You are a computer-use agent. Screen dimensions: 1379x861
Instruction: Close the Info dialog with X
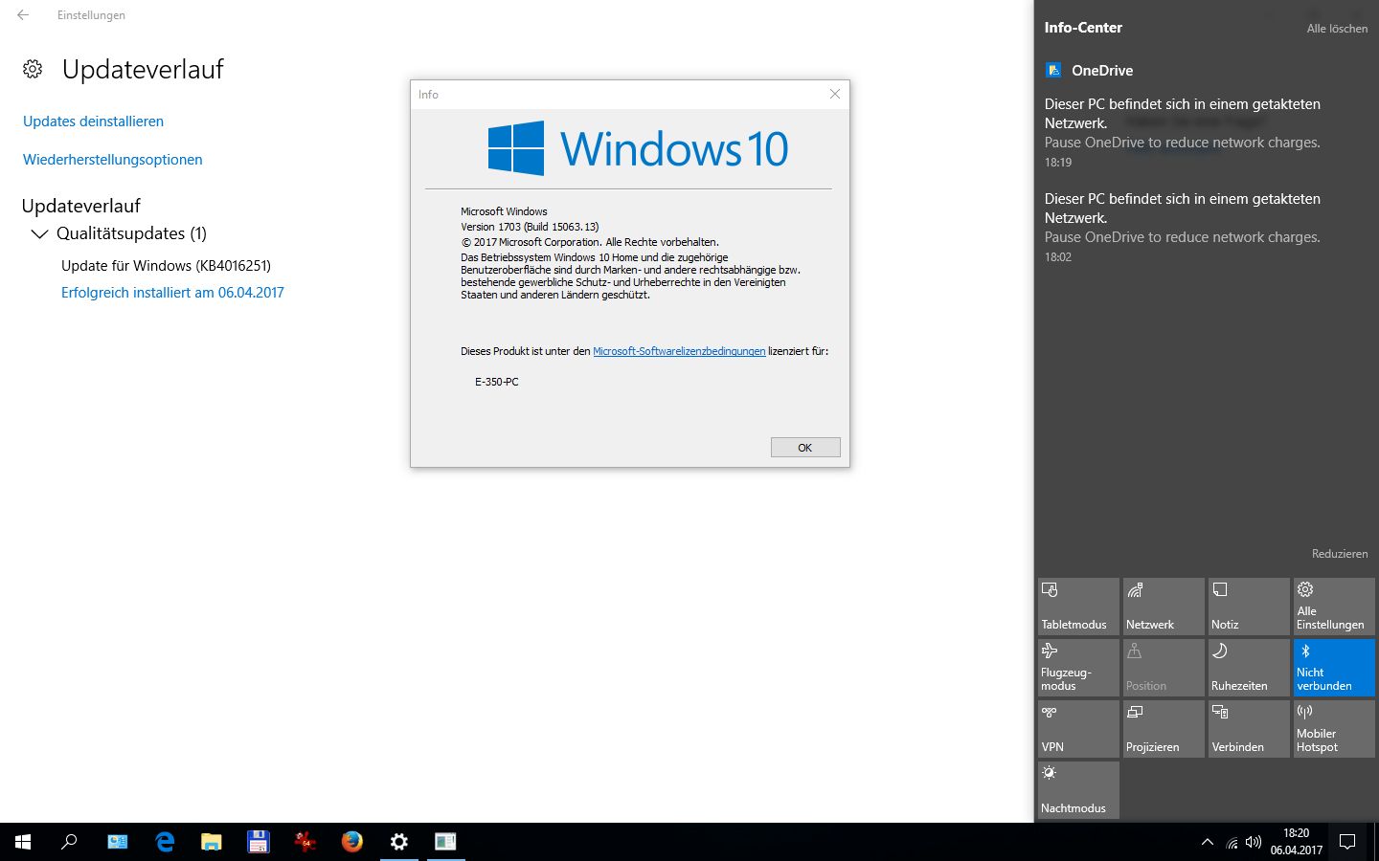click(x=834, y=94)
